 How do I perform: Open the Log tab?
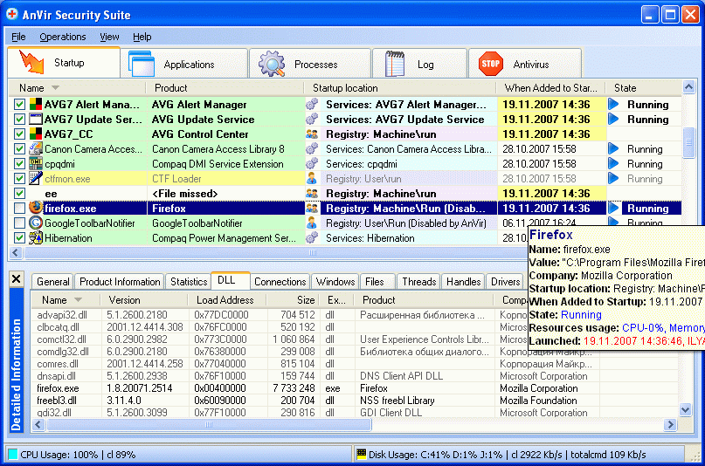[419, 64]
